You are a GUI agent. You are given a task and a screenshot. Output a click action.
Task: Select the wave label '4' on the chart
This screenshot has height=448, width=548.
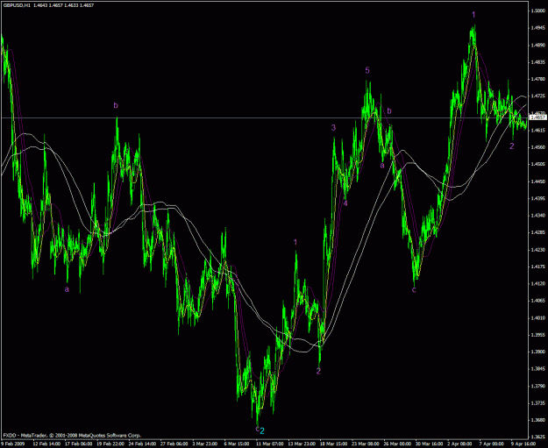tap(345, 203)
